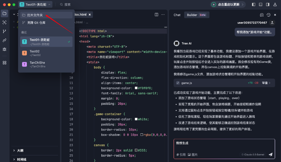Click the 审查 review button for game.js
The image size is (281, 162).
click(266, 83)
